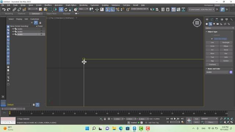Image resolution: width=235 pixels, height=132 pixels.
Task: Click the Auto key button
Action: point(196,119)
